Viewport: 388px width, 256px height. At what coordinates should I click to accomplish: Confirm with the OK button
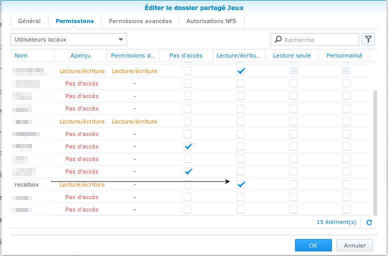click(313, 245)
